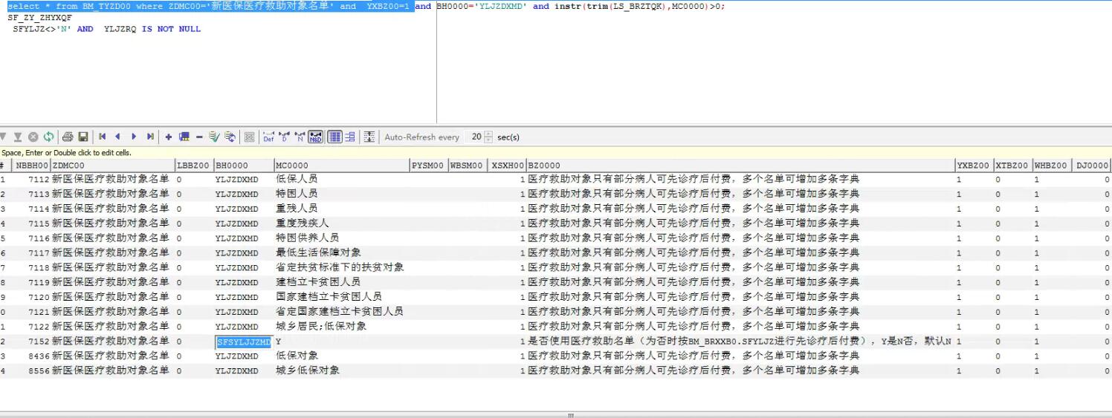This screenshot has height=418, width=1112.
Task: Click WBSM00 column header
Action: click(x=468, y=166)
